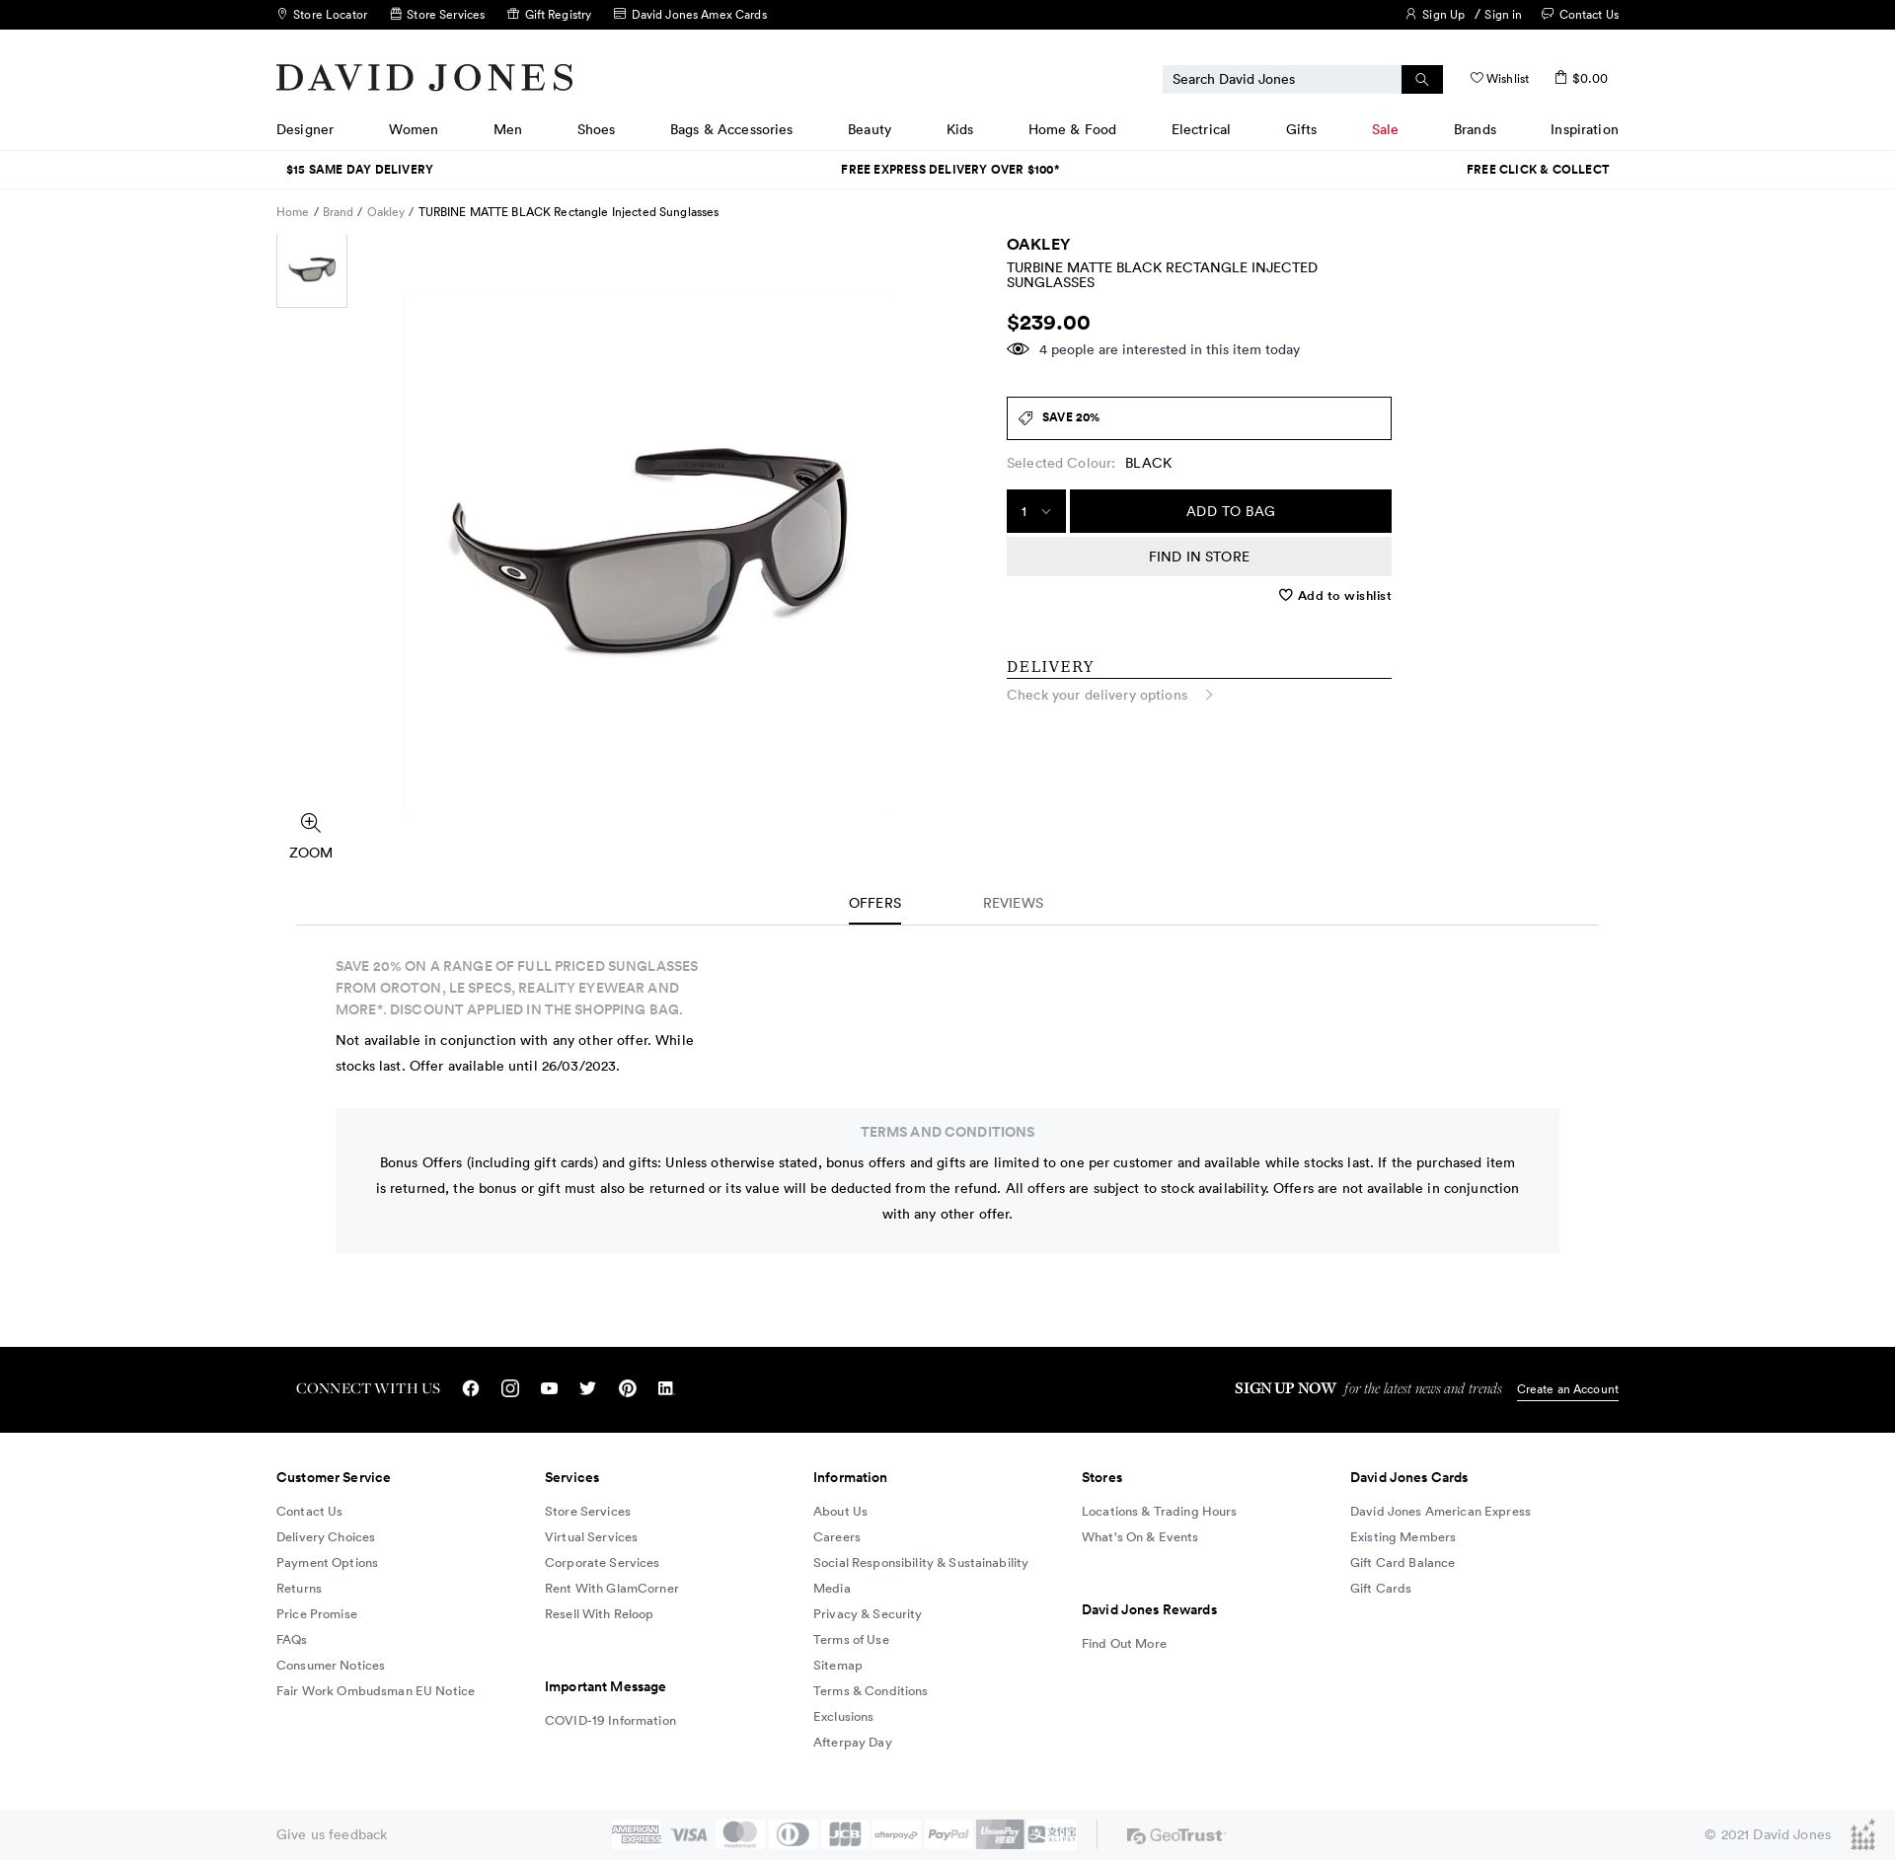The width and height of the screenshot is (1895, 1860).
Task: Open the Sale menu
Action: click(1385, 129)
